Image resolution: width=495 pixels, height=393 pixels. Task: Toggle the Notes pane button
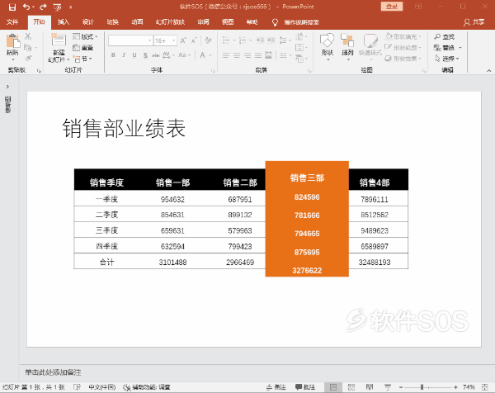pyautogui.click(x=276, y=387)
